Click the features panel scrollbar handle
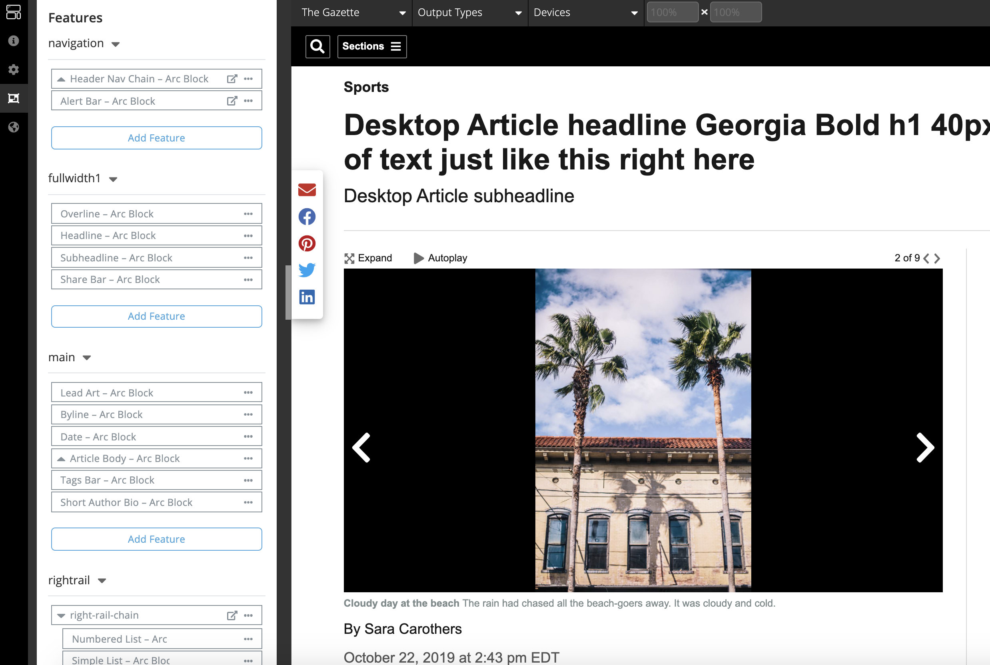The width and height of the screenshot is (990, 665). 288,292
